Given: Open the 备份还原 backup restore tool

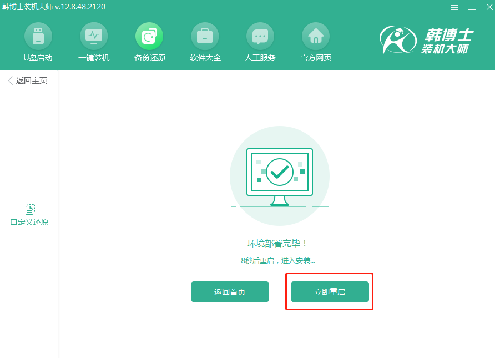Looking at the screenshot, I should click(x=149, y=42).
